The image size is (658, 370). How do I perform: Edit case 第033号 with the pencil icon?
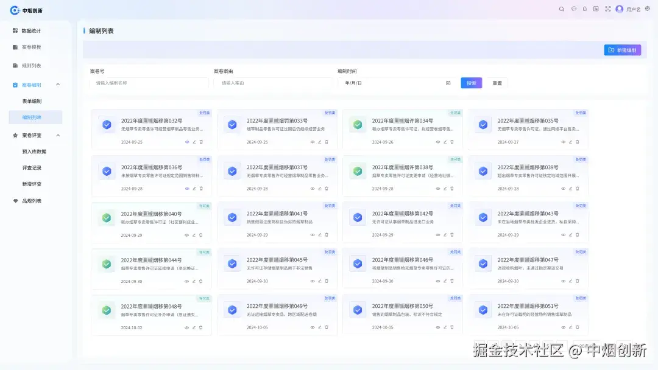pos(319,142)
